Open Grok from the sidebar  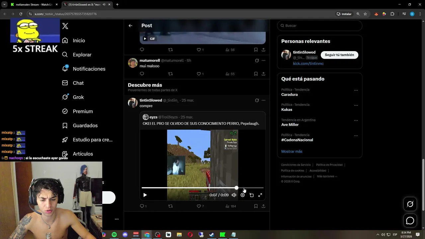click(x=73, y=97)
